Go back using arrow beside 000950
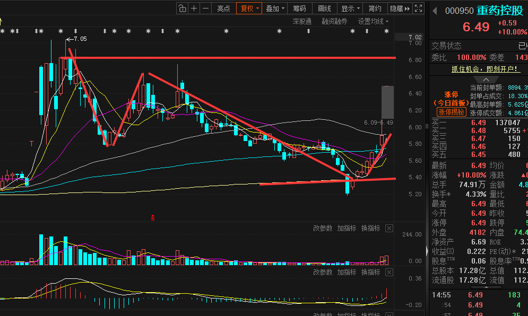Image resolution: width=528 pixels, height=316 pixels. [x=435, y=11]
